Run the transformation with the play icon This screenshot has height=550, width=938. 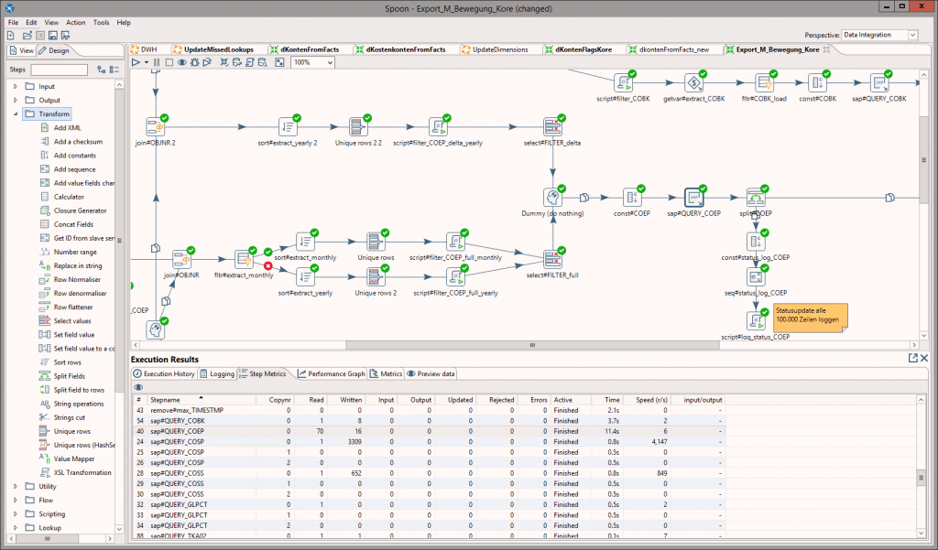pos(136,62)
